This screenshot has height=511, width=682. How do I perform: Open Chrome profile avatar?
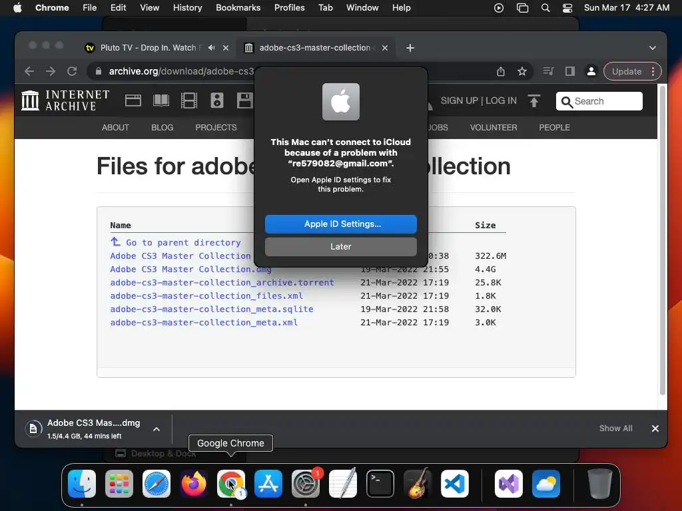591,71
